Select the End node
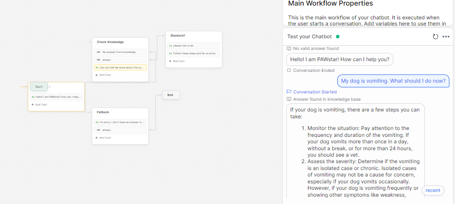Screen dimensions: 455x204 170,95
